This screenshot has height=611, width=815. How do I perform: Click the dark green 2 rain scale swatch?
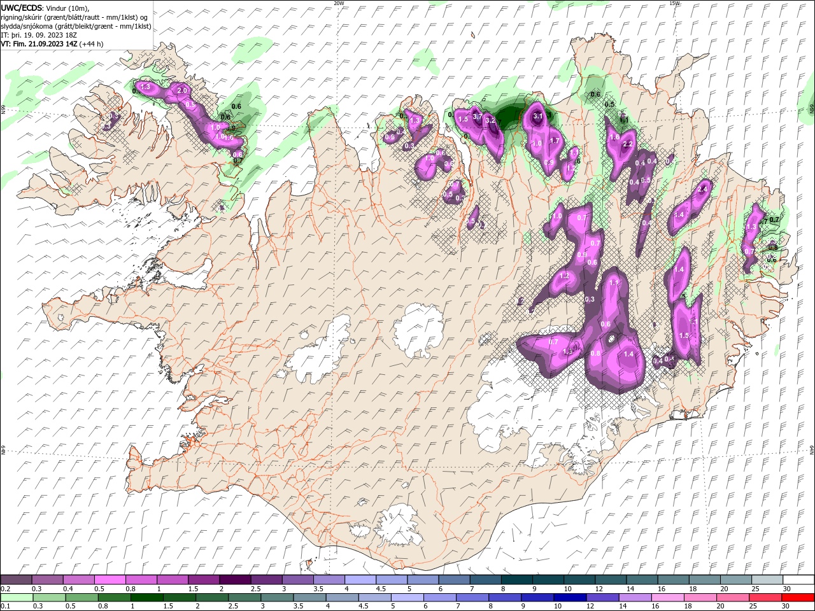tap(211, 598)
